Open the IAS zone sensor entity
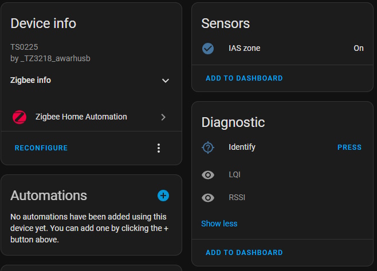The image size is (377, 271). (282, 49)
